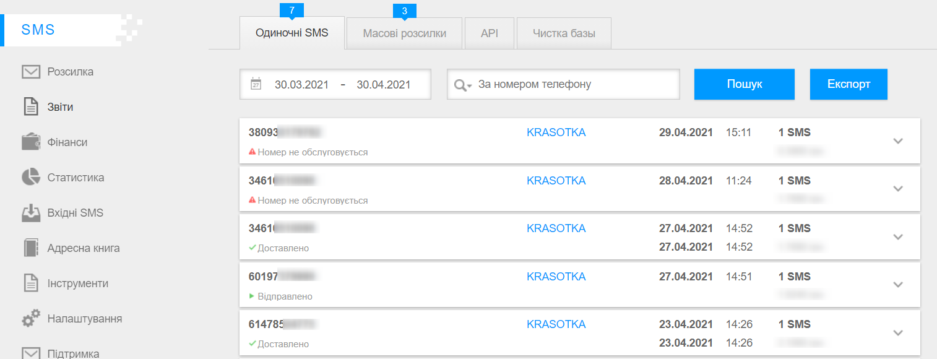Click the green play icon beside Відправлено
The height and width of the screenshot is (359, 937).
click(x=252, y=296)
